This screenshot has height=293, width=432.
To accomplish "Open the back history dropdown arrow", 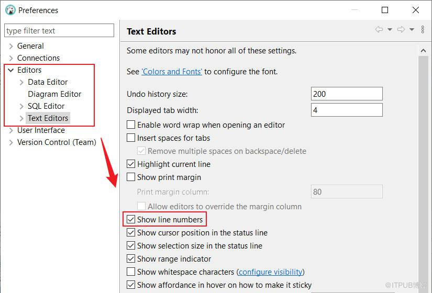I will (390, 30).
